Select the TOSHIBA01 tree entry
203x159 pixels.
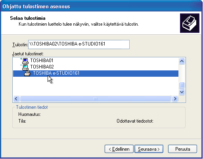tap(42, 61)
